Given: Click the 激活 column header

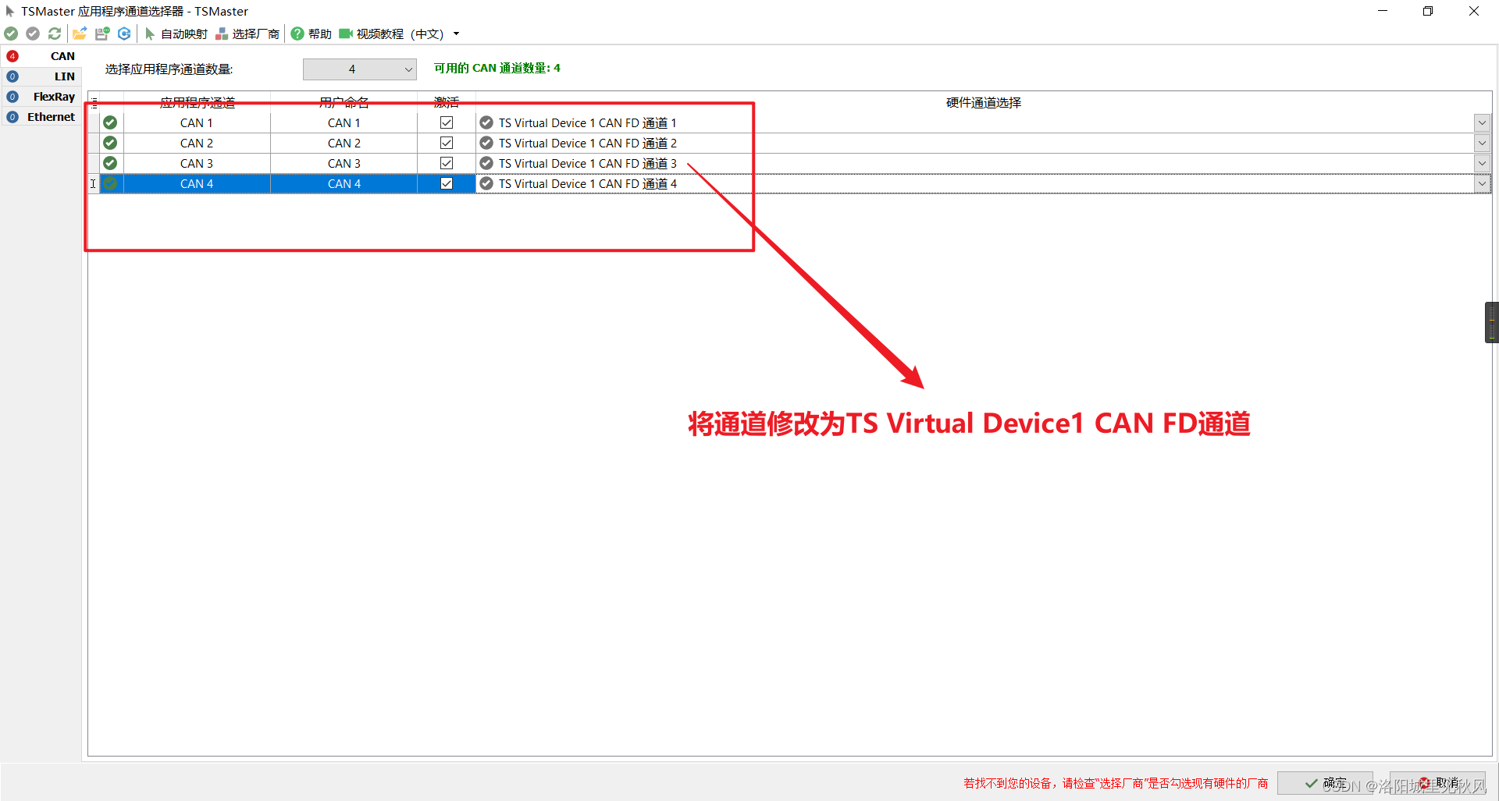Looking at the screenshot, I should coord(447,102).
